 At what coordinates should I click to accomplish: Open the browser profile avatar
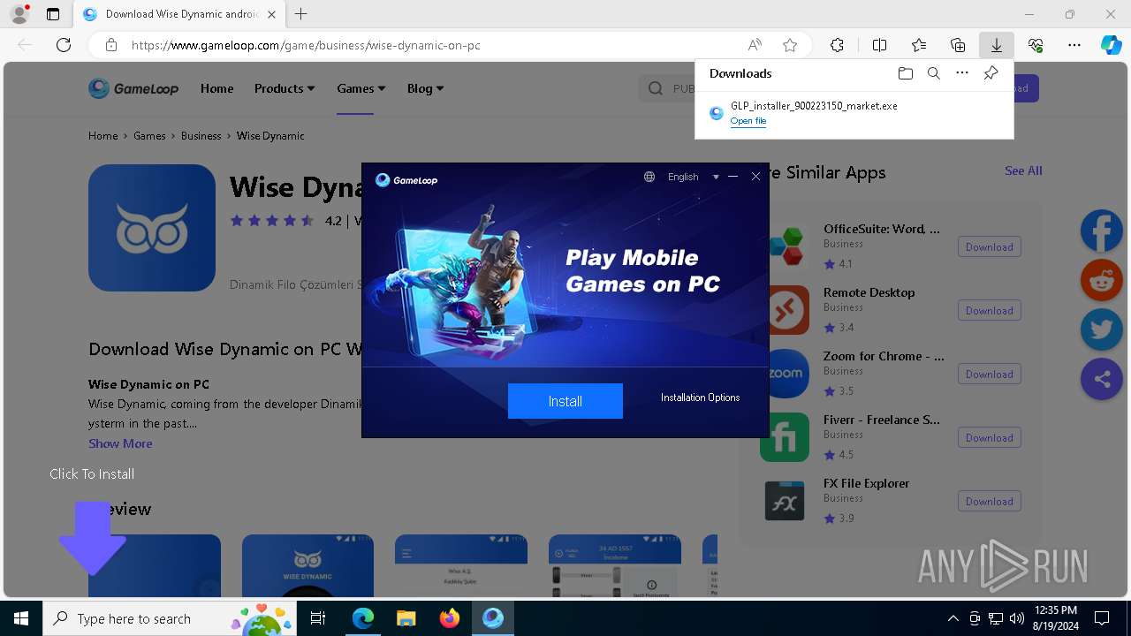19,14
